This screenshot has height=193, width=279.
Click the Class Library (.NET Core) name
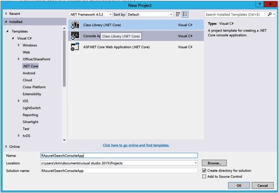102,25
